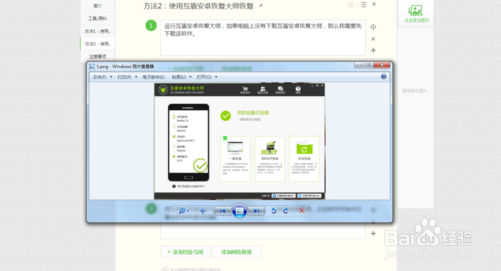Click the bulleted list icon near the title

point(363,5)
